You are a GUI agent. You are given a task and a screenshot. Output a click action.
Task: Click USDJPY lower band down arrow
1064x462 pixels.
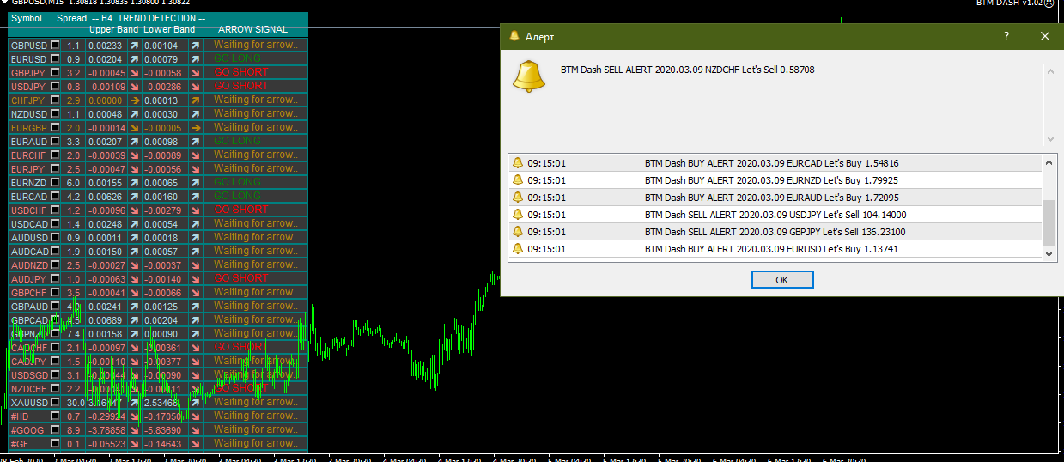(x=195, y=86)
